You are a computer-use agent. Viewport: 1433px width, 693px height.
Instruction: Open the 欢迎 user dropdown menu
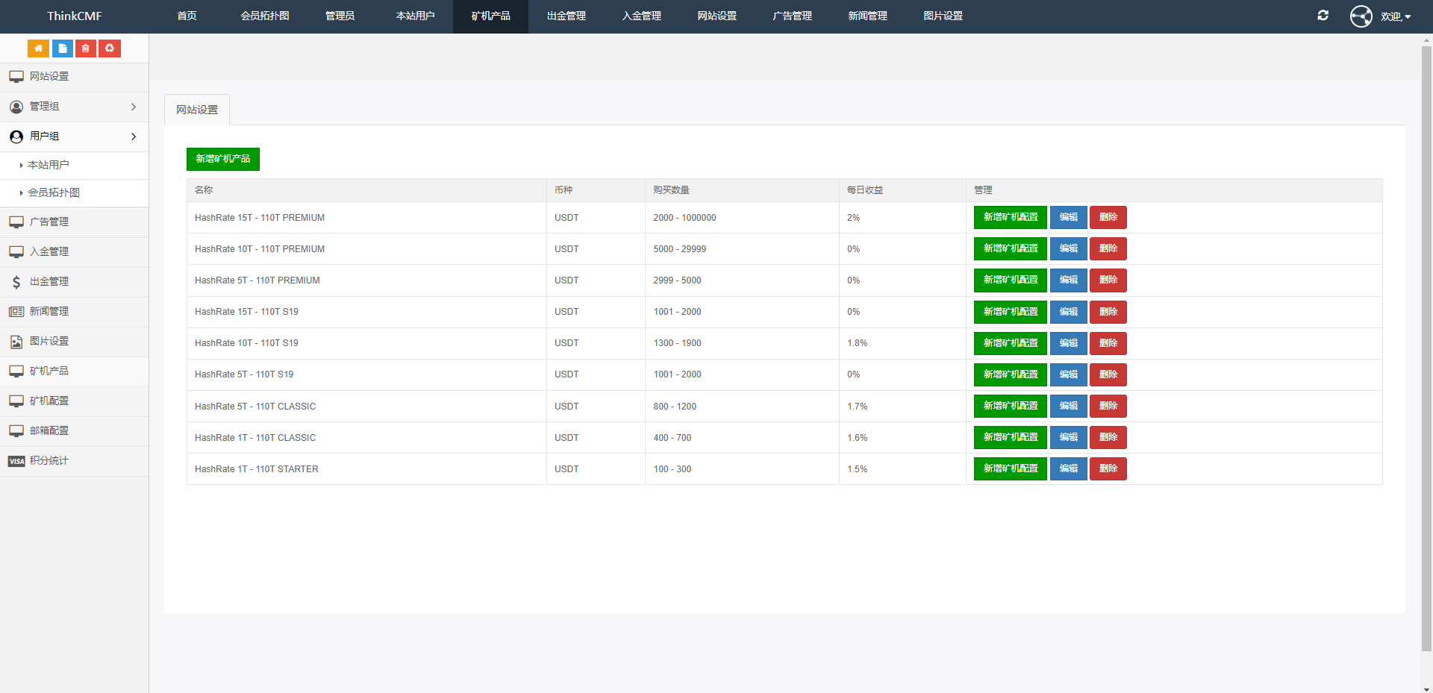[1395, 16]
